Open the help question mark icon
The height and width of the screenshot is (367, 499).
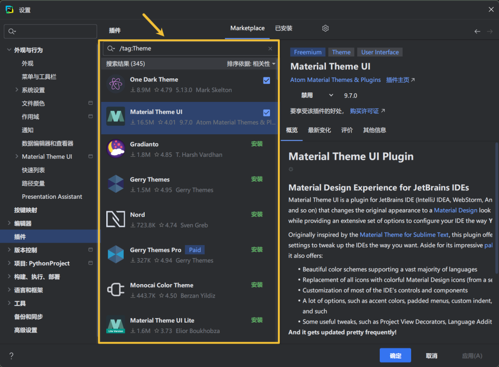click(x=11, y=356)
